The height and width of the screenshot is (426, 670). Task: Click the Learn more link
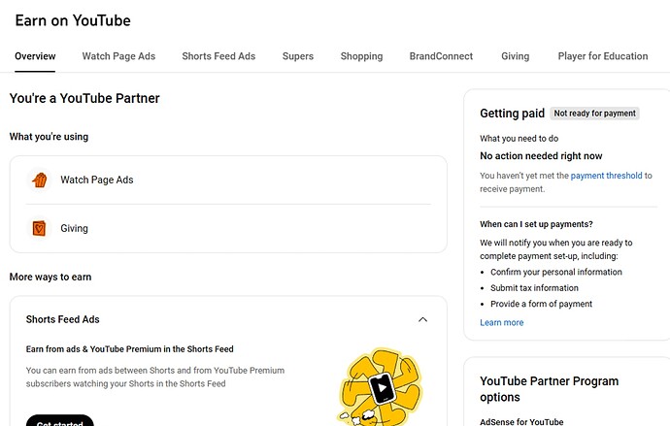(x=502, y=323)
